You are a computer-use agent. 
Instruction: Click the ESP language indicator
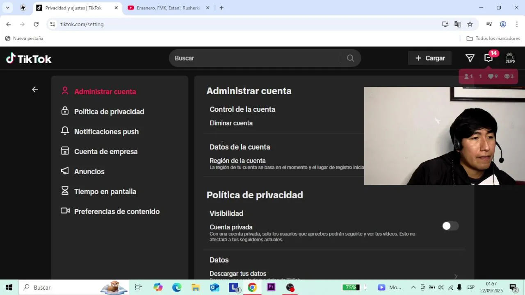tap(471, 287)
